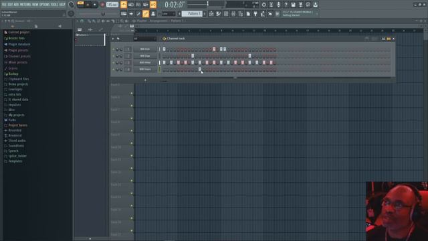Viewport: 428px width, 241px height.
Task: Open the Pattern 1 selector
Action: [192, 13]
